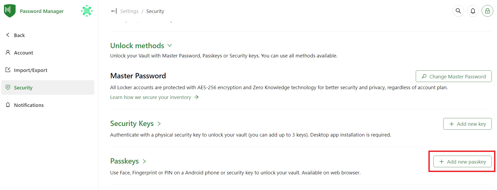The height and width of the screenshot is (190, 497).
Task: Expand the Passkeys section
Action: click(x=144, y=161)
